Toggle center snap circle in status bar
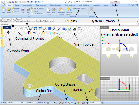 [66, 102]
